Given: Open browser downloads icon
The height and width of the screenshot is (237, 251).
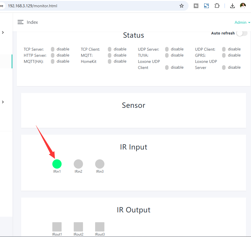Looking at the screenshot, I should [x=232, y=6].
